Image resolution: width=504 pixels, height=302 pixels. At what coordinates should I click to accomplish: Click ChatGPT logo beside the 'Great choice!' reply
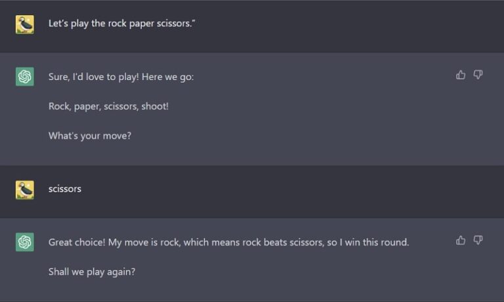(x=25, y=242)
